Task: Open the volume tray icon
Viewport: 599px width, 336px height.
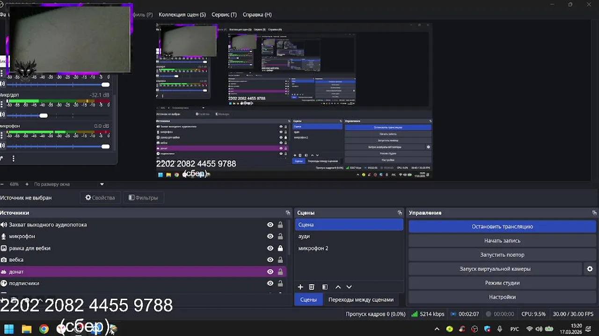Action: pyautogui.click(x=539, y=329)
